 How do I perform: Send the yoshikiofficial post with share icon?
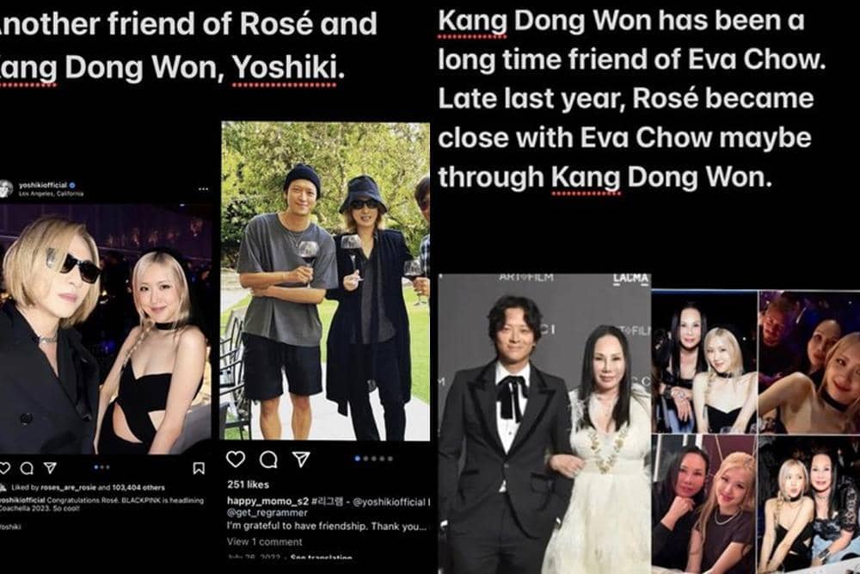pos(50,468)
